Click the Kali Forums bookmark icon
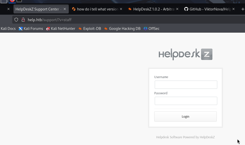Screen dimensions: 245x145 click(x=21, y=29)
